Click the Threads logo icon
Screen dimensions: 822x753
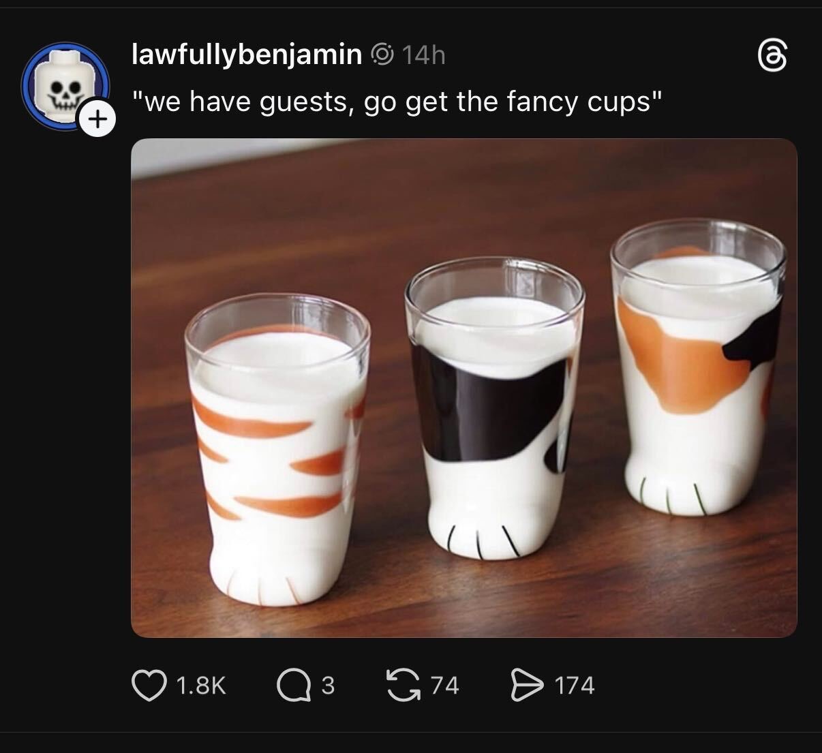773,56
